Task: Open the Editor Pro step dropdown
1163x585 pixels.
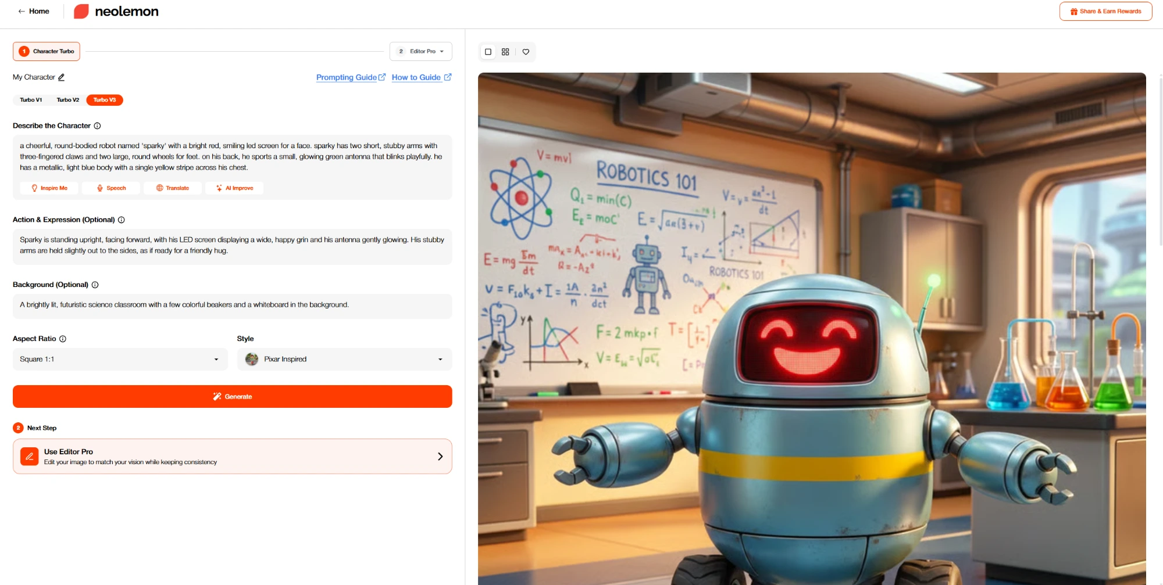Action: [x=421, y=51]
